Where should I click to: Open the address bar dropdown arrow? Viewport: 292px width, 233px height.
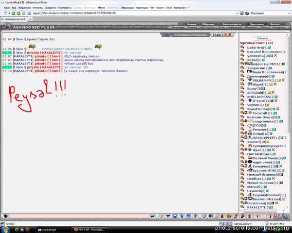pos(237,13)
